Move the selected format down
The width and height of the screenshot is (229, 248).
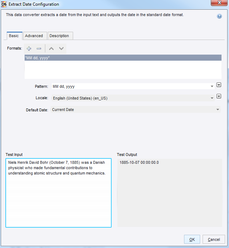[61, 49]
